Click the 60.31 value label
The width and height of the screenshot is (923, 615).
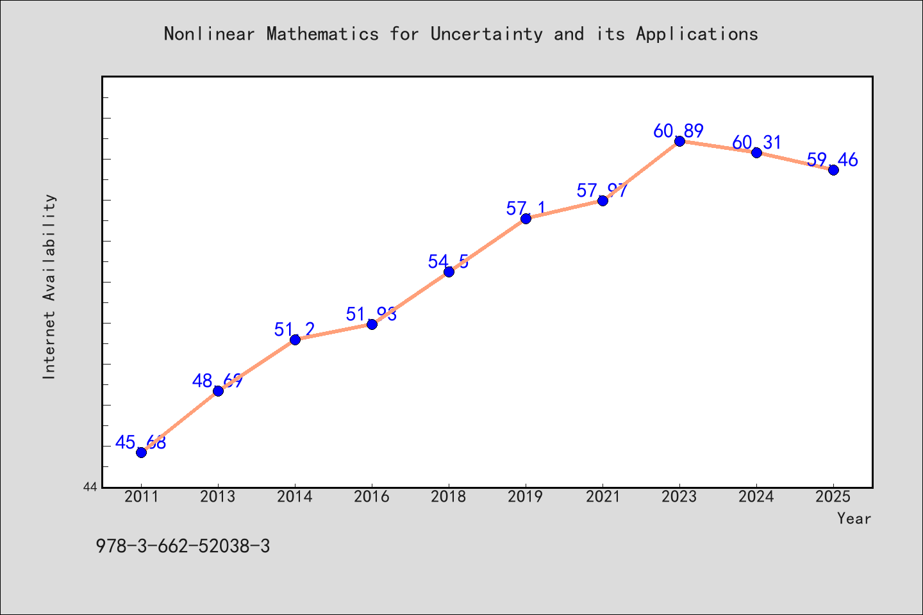pos(757,142)
